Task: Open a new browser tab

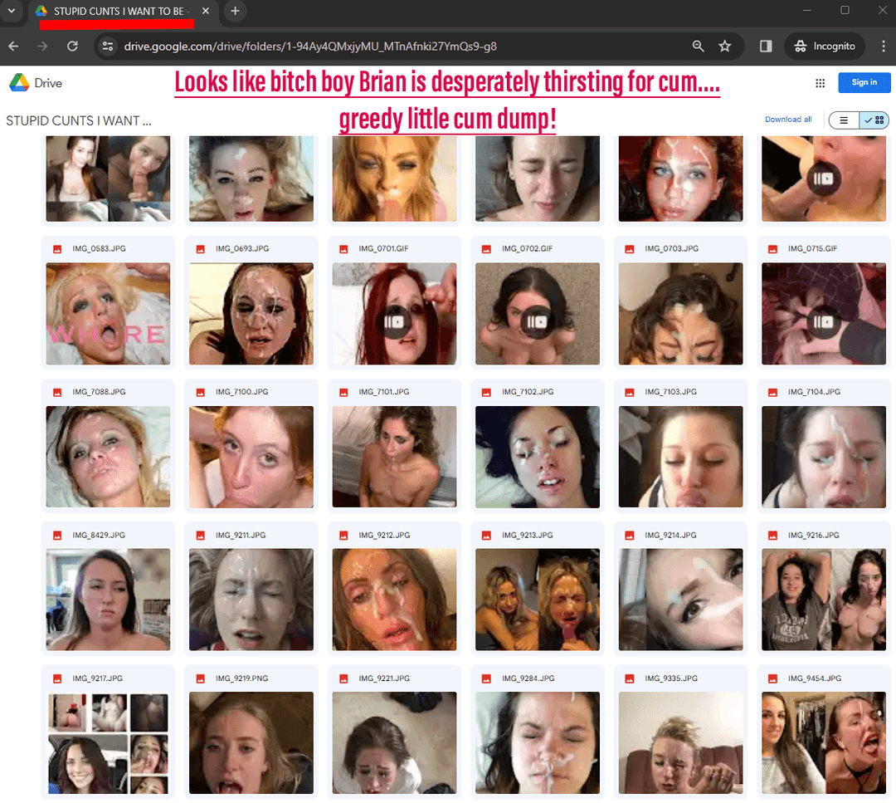Action: (x=235, y=11)
